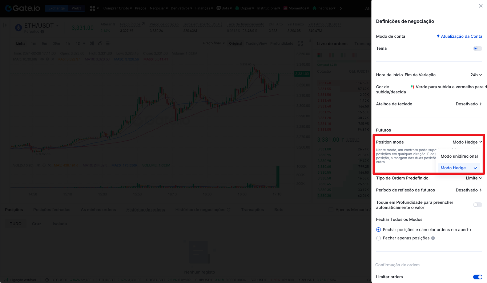Expand the Position mode dropdown

tap(467, 142)
